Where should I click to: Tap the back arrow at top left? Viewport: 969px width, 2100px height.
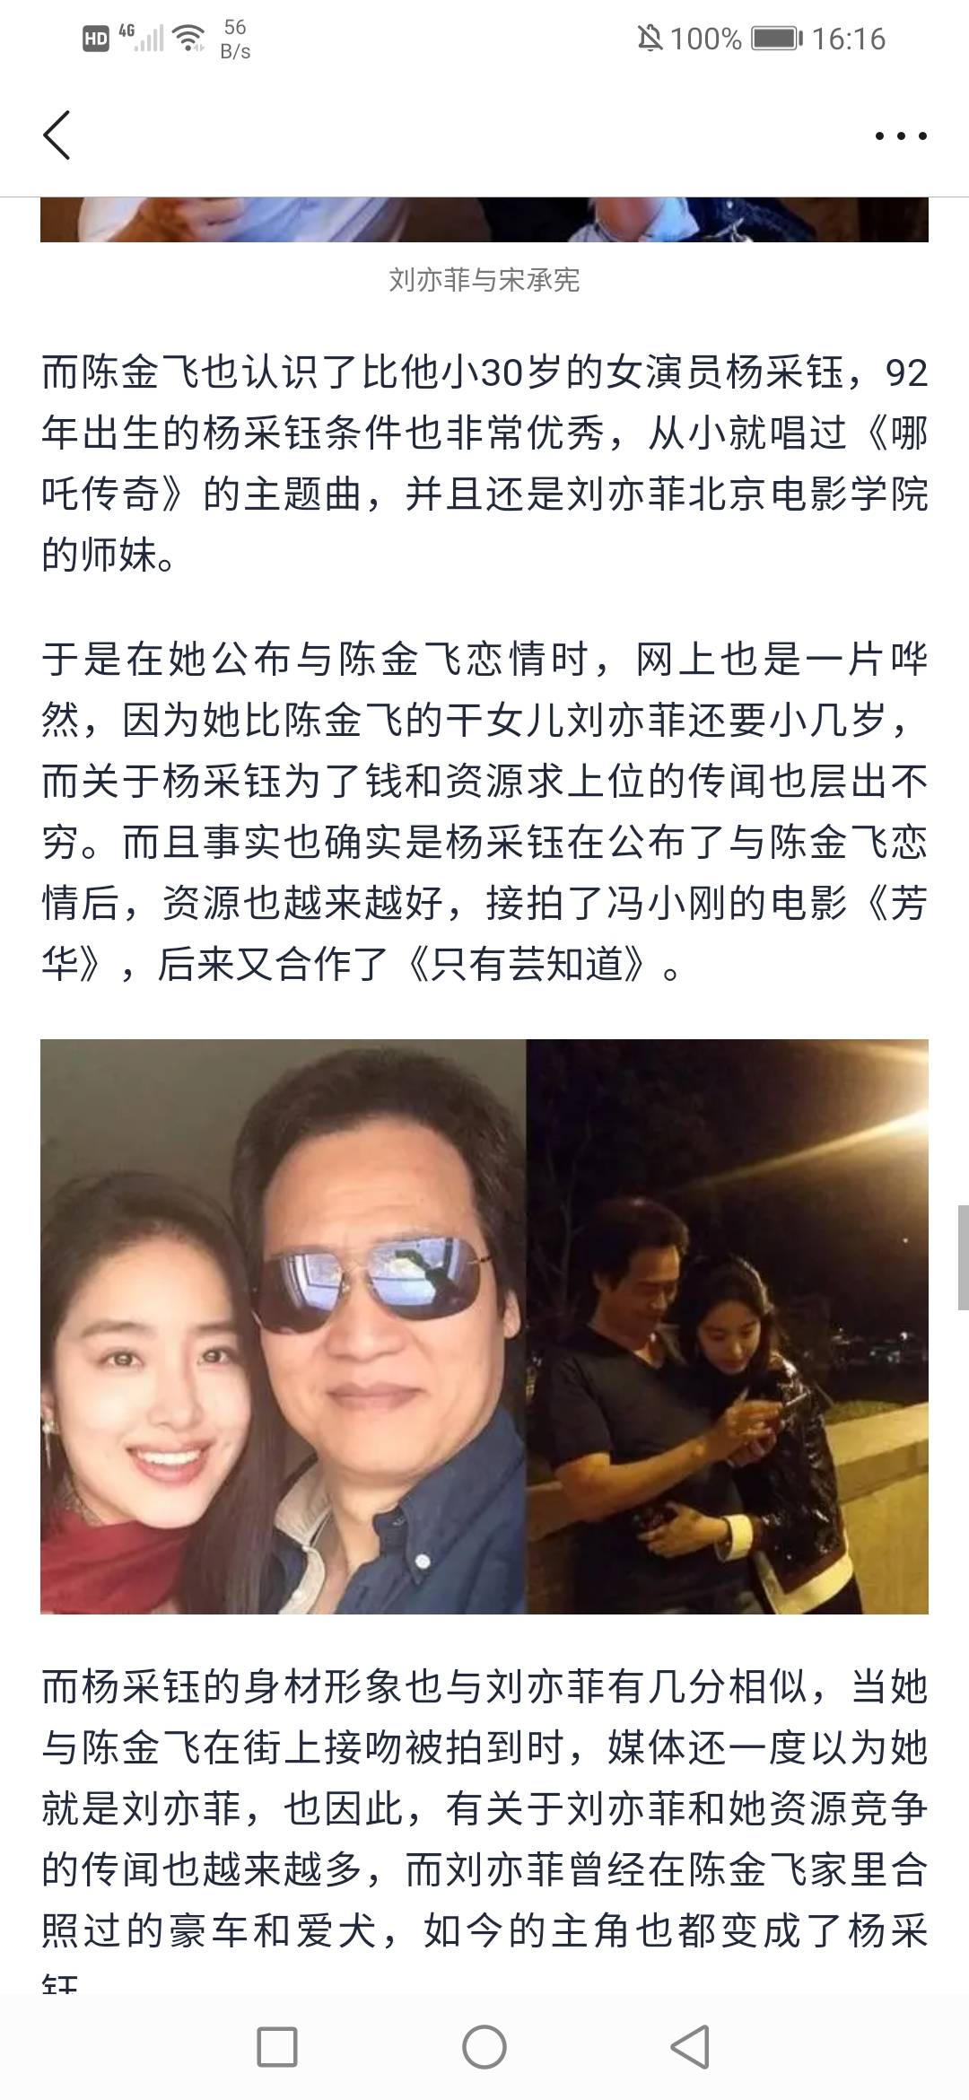pyautogui.click(x=56, y=136)
